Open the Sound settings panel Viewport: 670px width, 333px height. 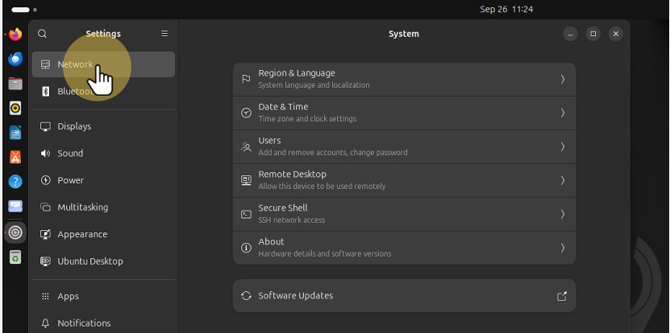(70, 154)
